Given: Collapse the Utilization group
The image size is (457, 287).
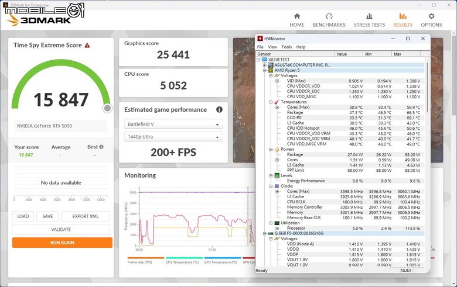Looking at the screenshot, I should coord(271,223).
